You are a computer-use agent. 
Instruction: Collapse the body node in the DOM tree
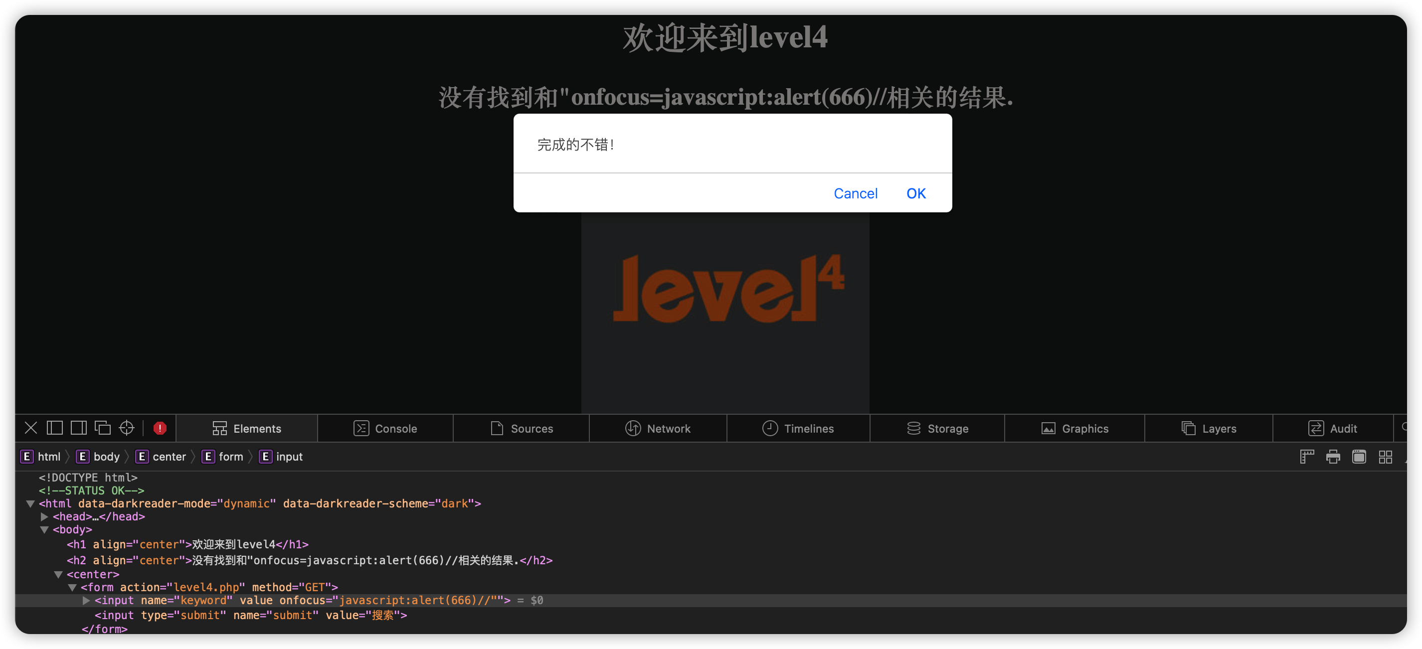pos(44,530)
